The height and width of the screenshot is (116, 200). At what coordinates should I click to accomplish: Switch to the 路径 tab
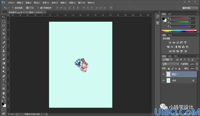(176, 56)
